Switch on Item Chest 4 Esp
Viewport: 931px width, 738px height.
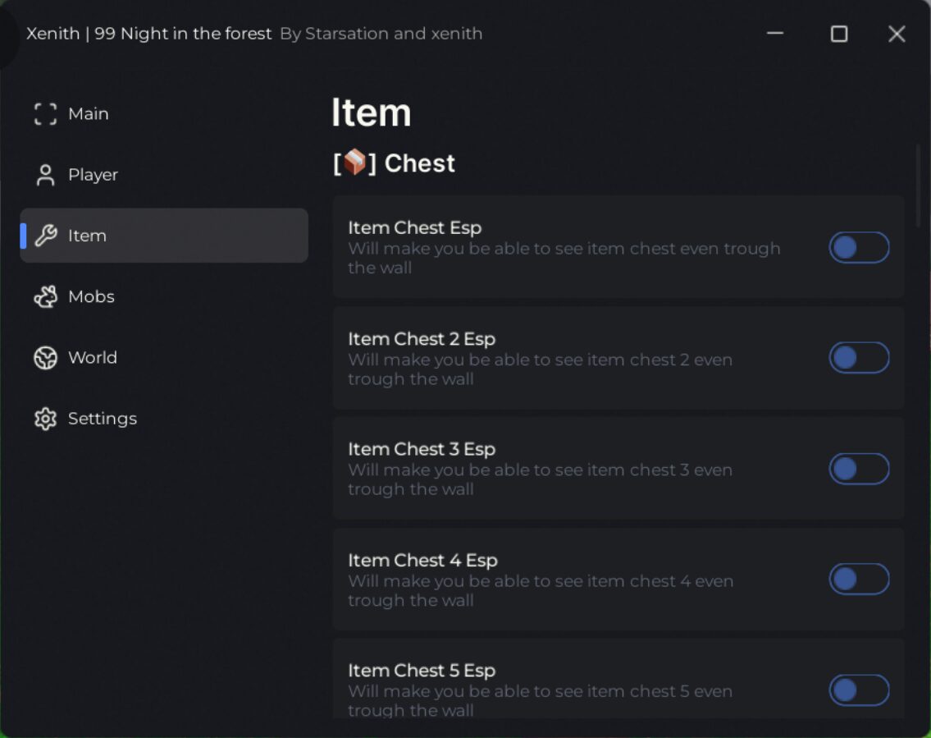click(x=859, y=579)
